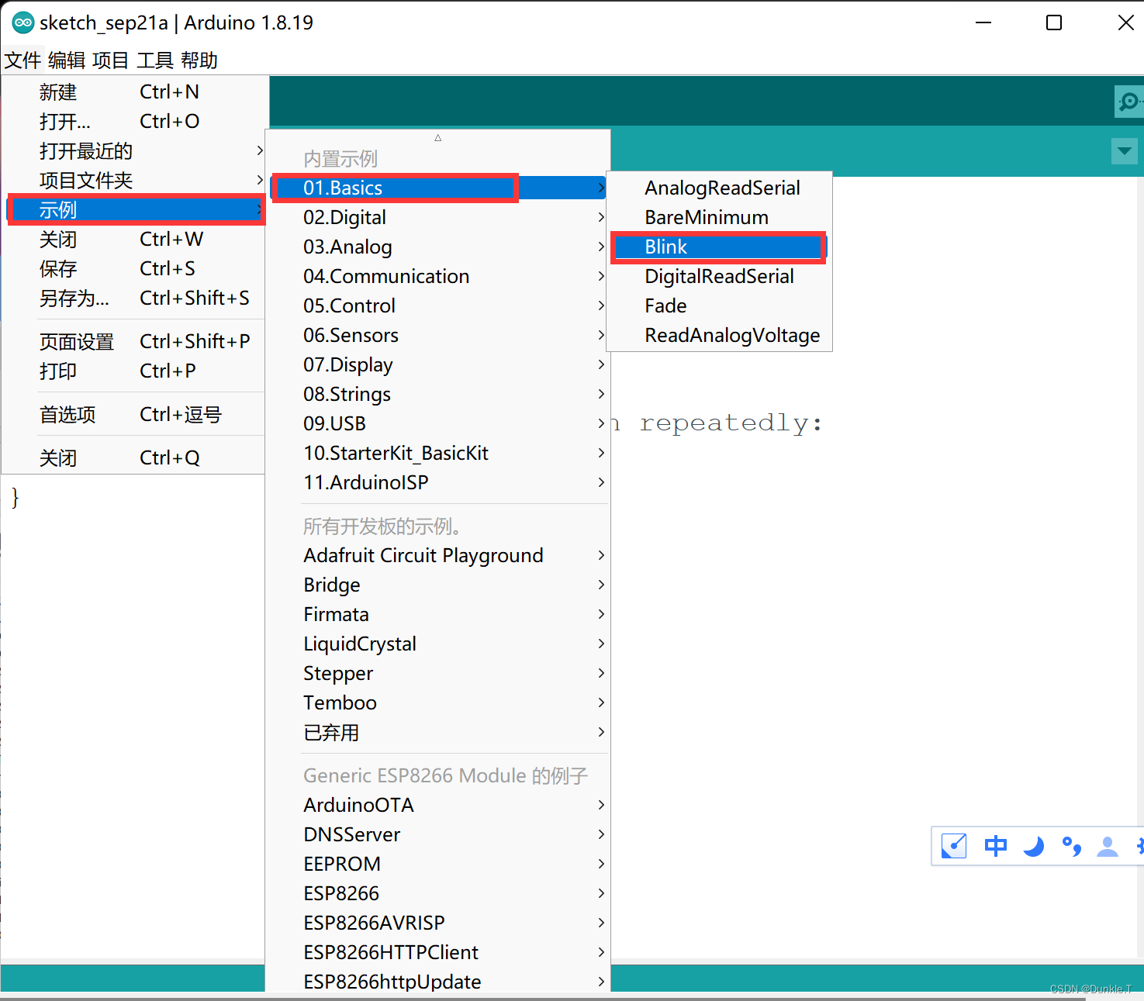Choose 打开... from the file menu
The width and height of the screenshot is (1144, 1001).
click(x=135, y=121)
